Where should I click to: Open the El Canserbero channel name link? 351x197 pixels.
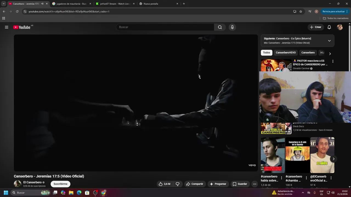32,182
